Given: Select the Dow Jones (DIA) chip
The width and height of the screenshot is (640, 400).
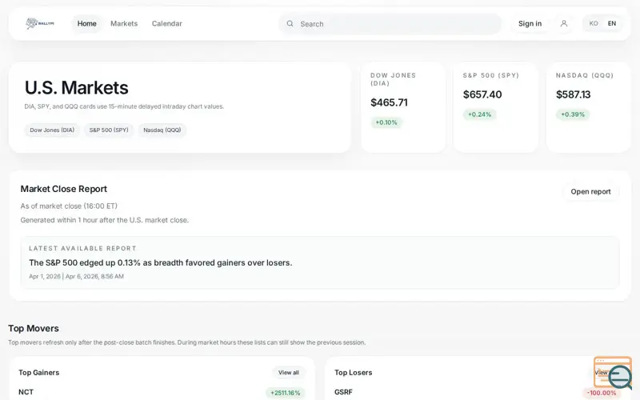Looking at the screenshot, I should tap(52, 130).
